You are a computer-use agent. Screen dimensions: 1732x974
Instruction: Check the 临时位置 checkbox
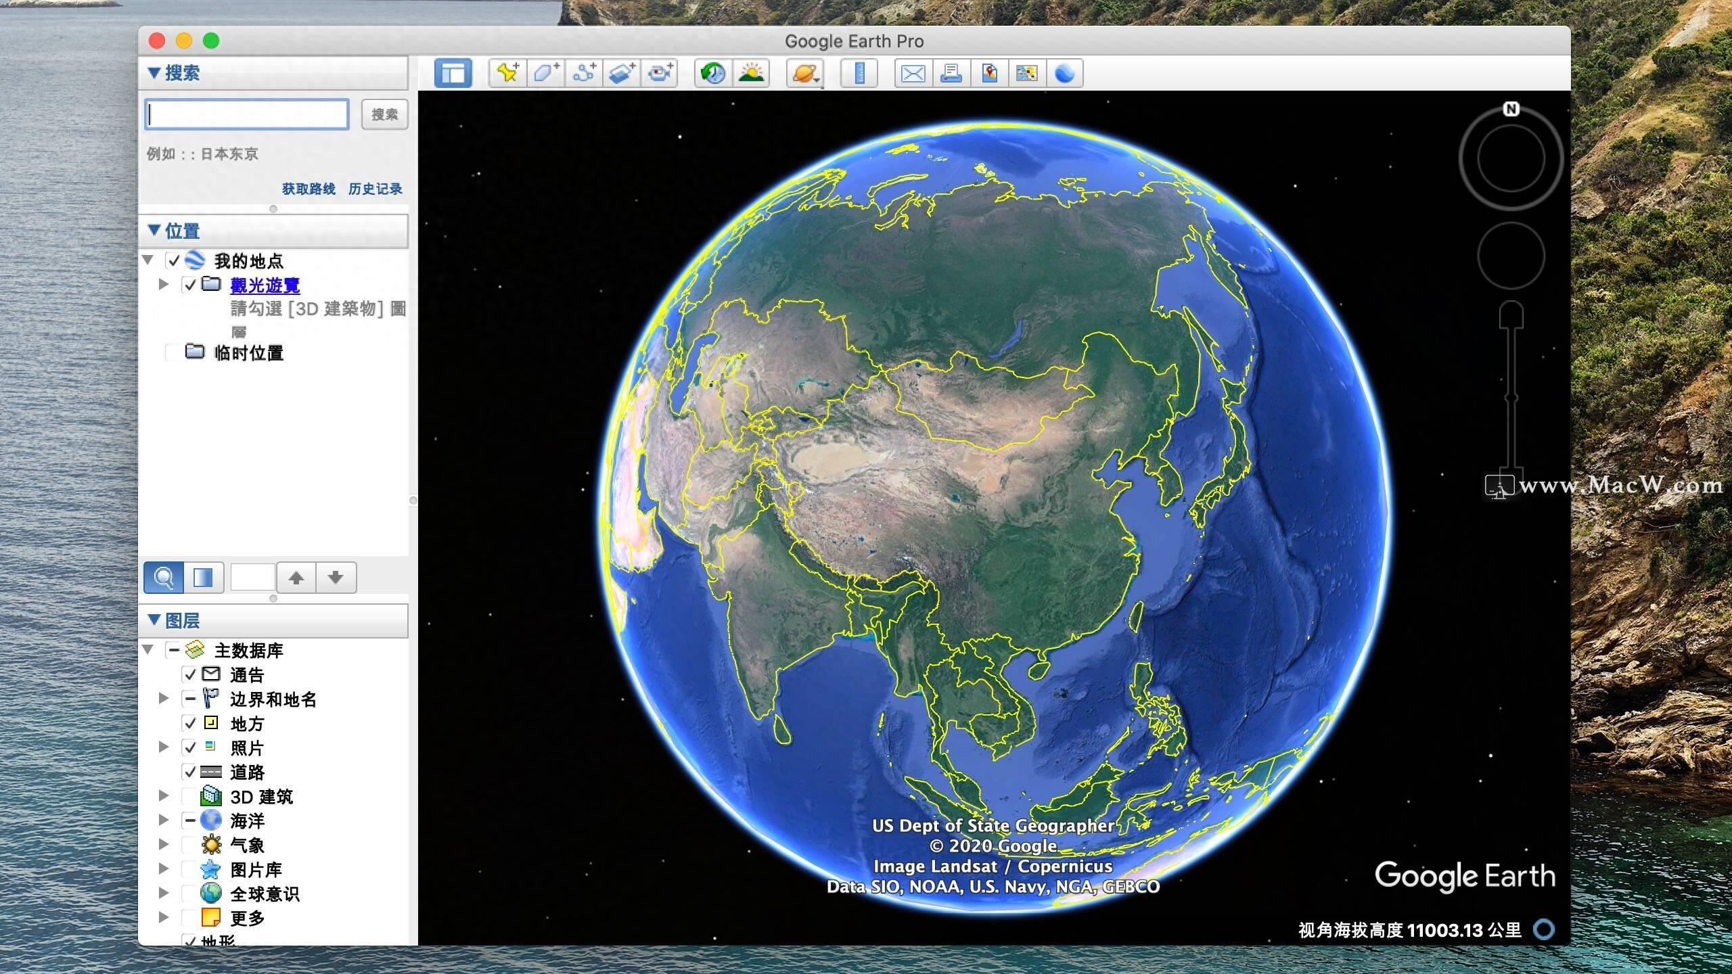(x=174, y=352)
